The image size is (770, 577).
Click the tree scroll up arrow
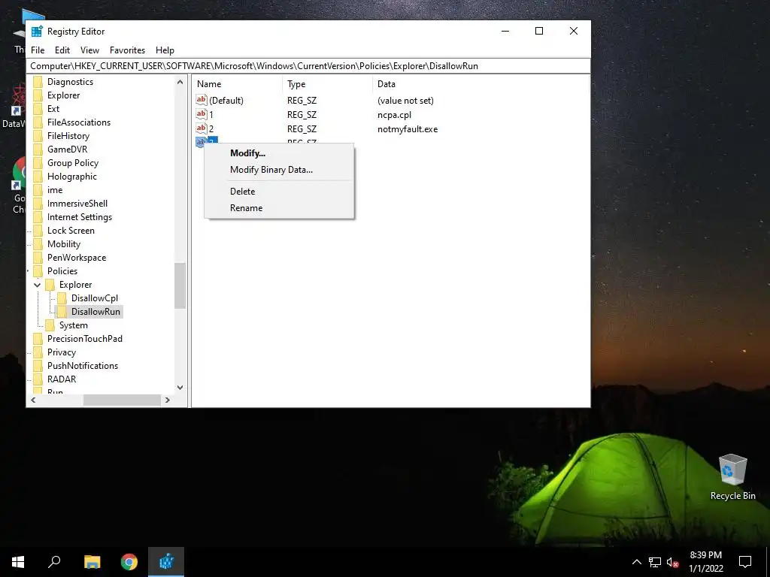pyautogui.click(x=180, y=83)
